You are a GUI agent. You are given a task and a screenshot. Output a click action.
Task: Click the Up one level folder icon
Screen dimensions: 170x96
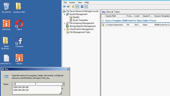coord(73,7)
